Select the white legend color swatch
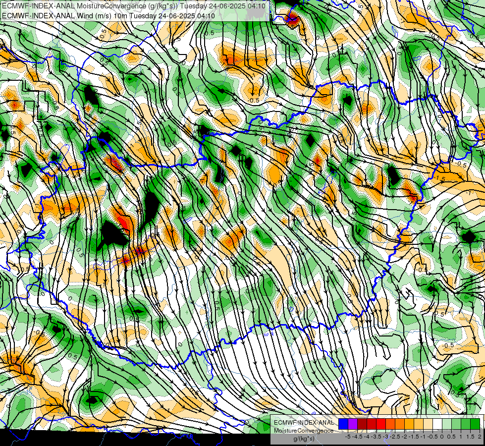Image resolution: width=485 pixels, height=446 pixels. coord(437,424)
